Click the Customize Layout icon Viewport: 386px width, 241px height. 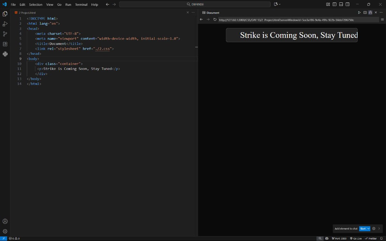click(328, 4)
